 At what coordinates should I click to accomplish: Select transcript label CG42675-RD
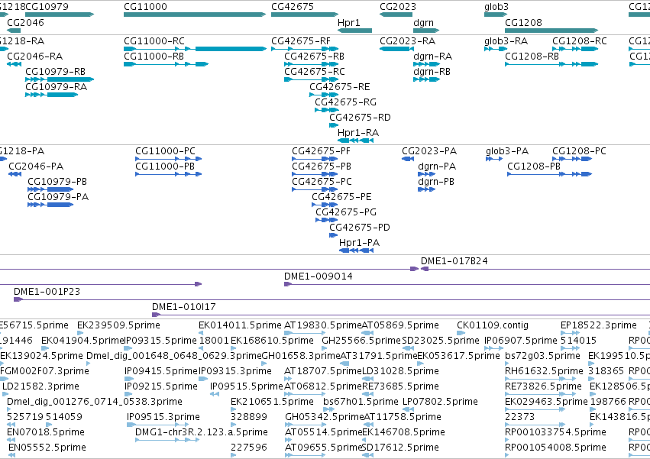pyautogui.click(x=361, y=118)
